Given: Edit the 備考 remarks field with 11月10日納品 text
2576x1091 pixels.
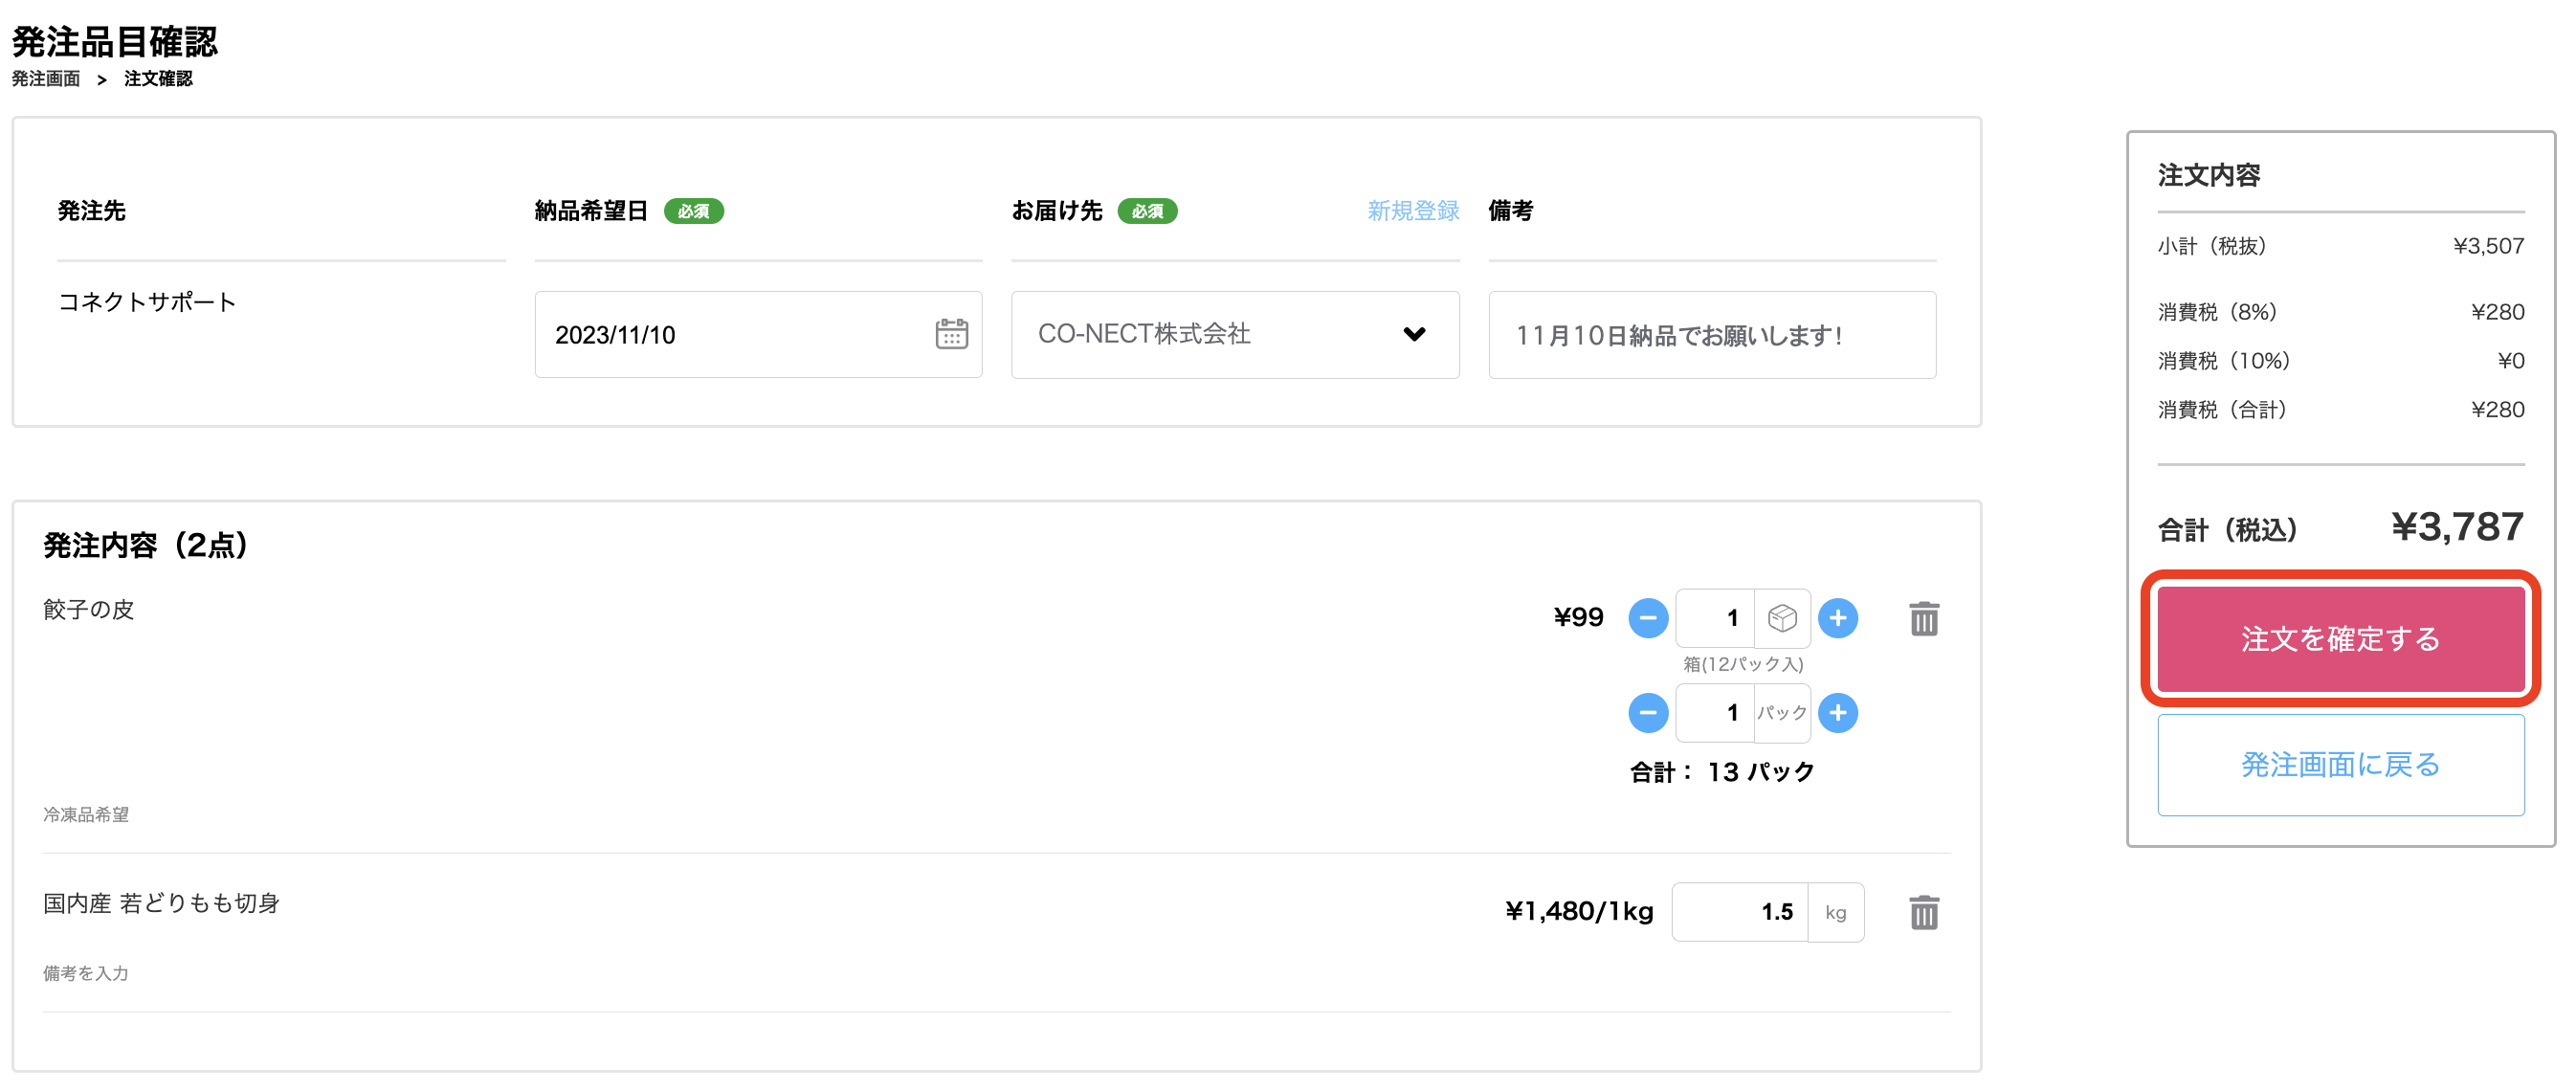Looking at the screenshot, I should click(1712, 335).
